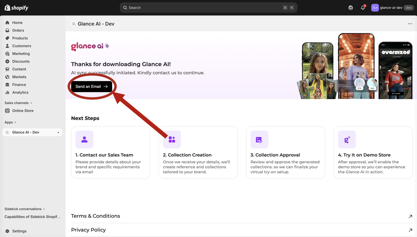The height and width of the screenshot is (237, 417).
Task: Click the Home house icon in sidebar
Action: coord(7,22)
